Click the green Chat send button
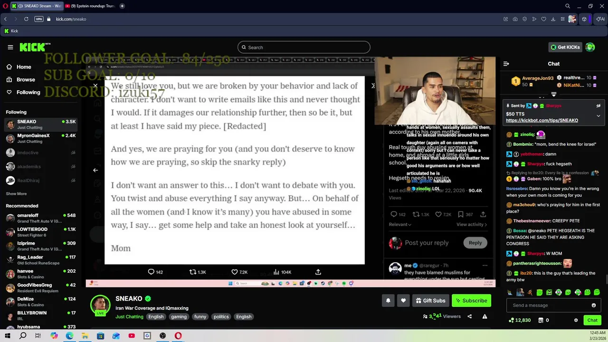 tap(592, 320)
